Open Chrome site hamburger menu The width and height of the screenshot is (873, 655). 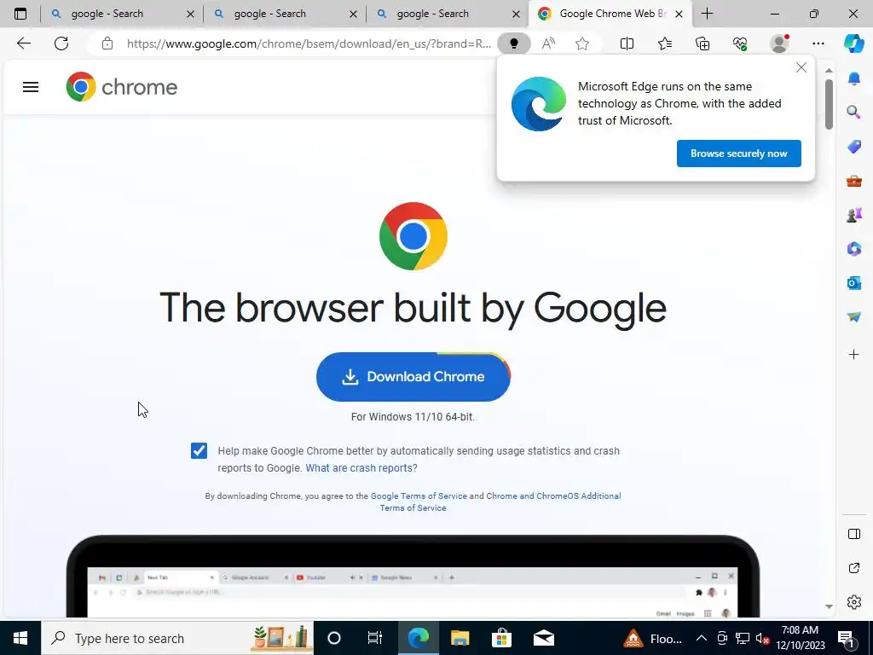coord(31,87)
